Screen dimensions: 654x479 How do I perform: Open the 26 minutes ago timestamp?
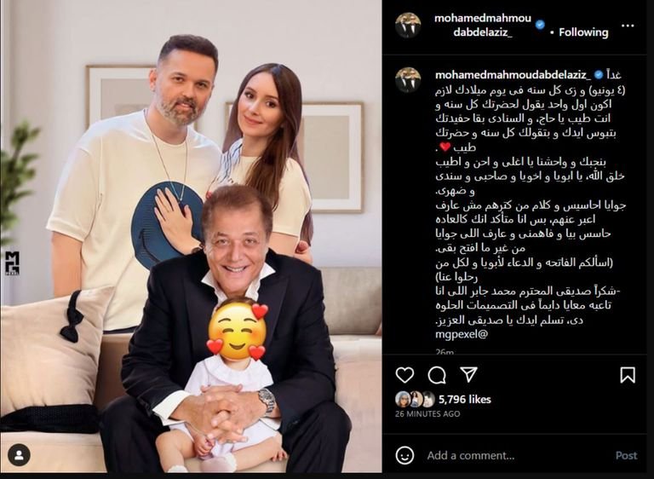(x=427, y=414)
